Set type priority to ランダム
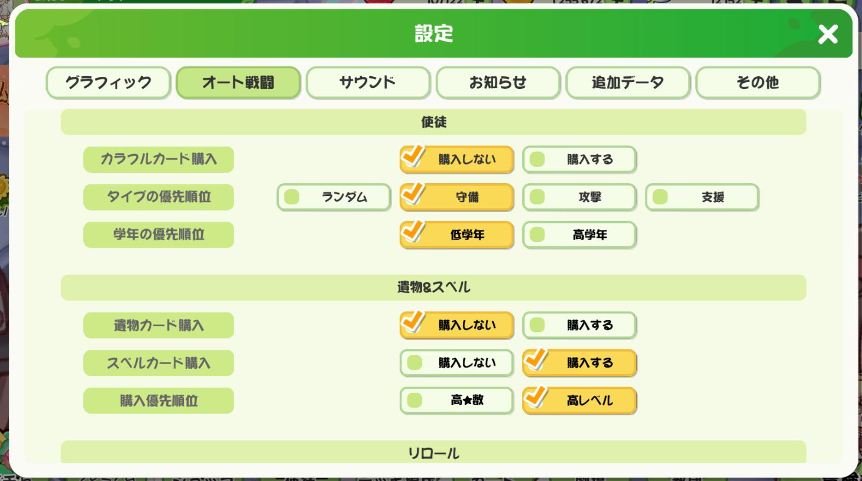 pos(333,197)
